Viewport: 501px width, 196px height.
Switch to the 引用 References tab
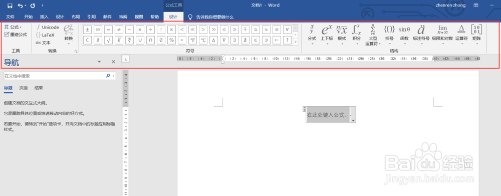(x=92, y=17)
